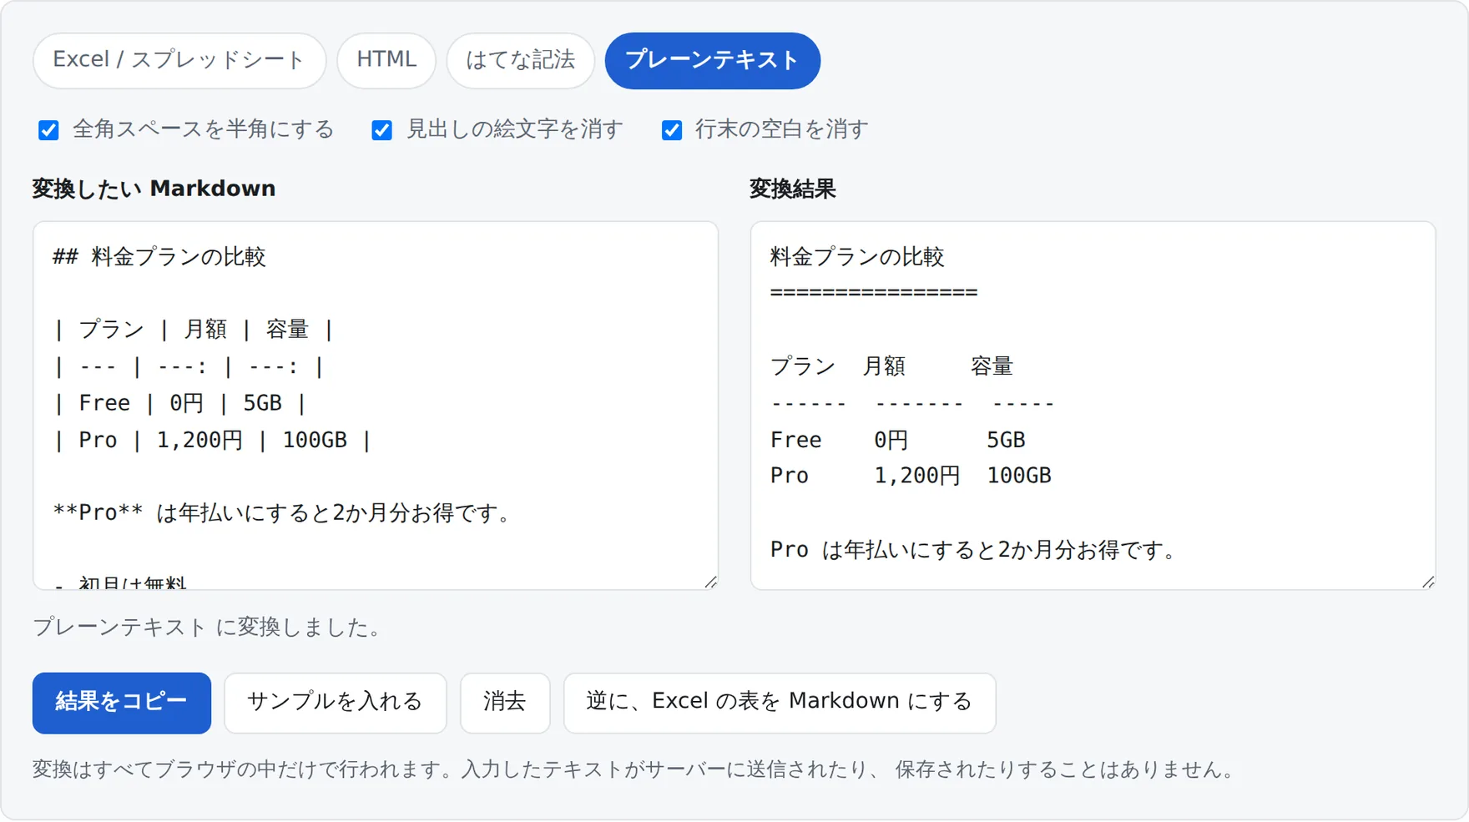Click the 変換したい Markdown label
This screenshot has height=822, width=1469.
point(154,189)
